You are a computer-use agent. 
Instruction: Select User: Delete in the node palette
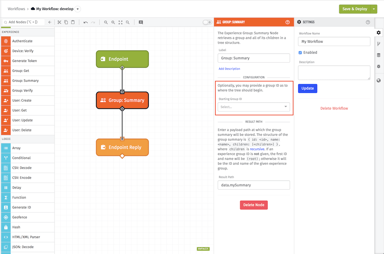(x=28, y=130)
